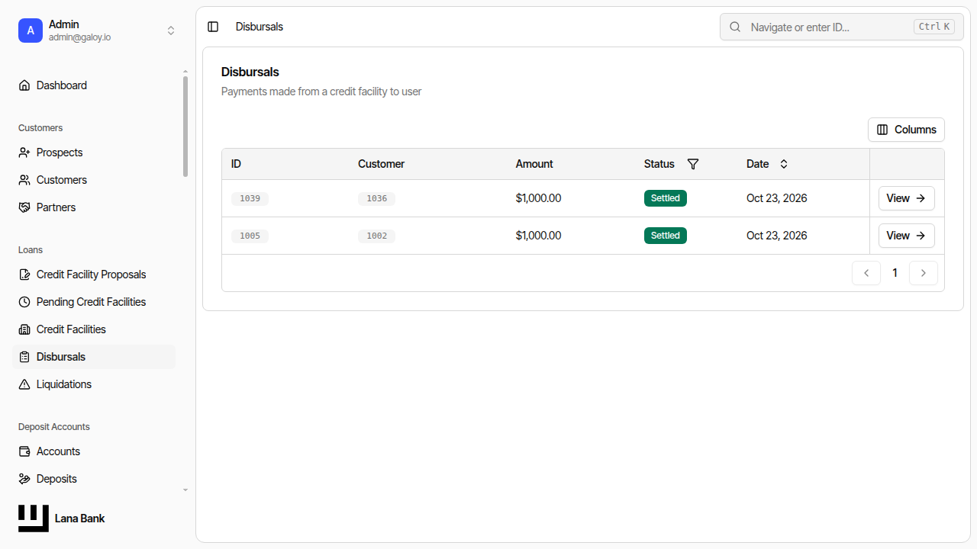977x549 pixels.
Task: Click disbursal ID 1039 badge
Action: tap(250, 198)
